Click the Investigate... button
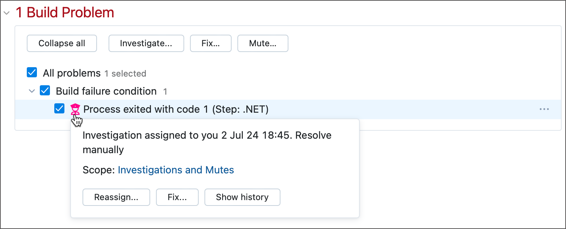This screenshot has width=566, height=229. (146, 43)
